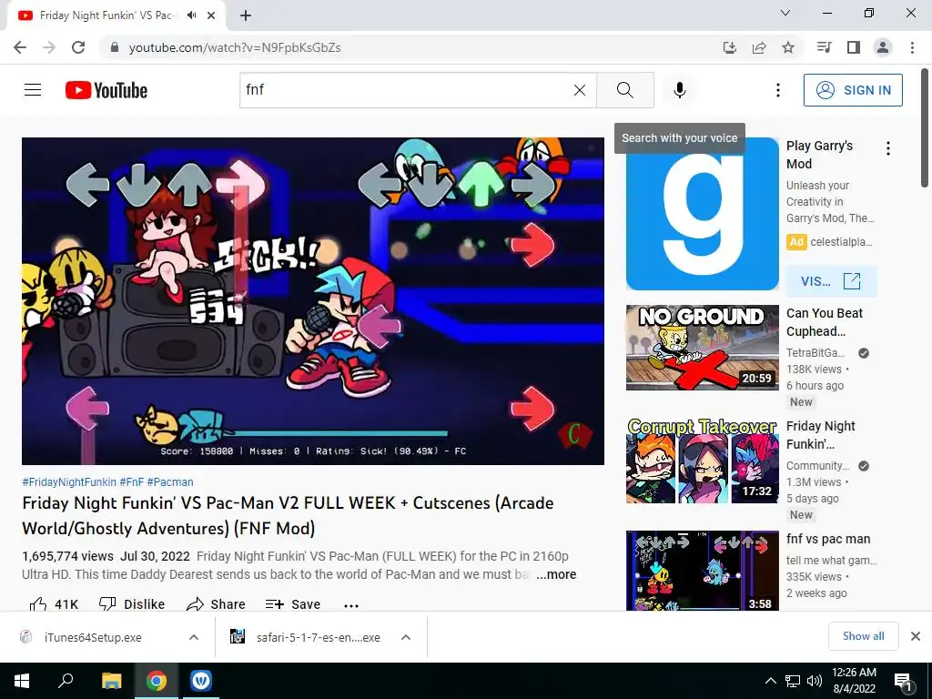Share the video
This screenshot has width=932, height=699.
(216, 604)
